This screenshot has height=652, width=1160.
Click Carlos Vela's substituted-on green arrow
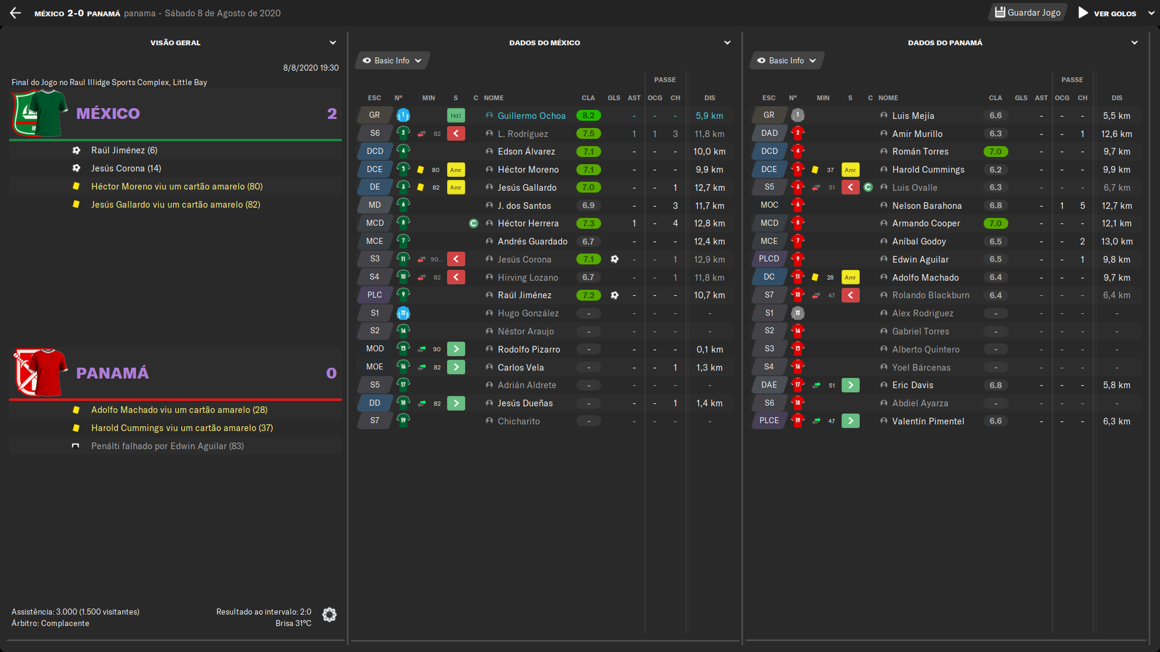click(x=456, y=368)
